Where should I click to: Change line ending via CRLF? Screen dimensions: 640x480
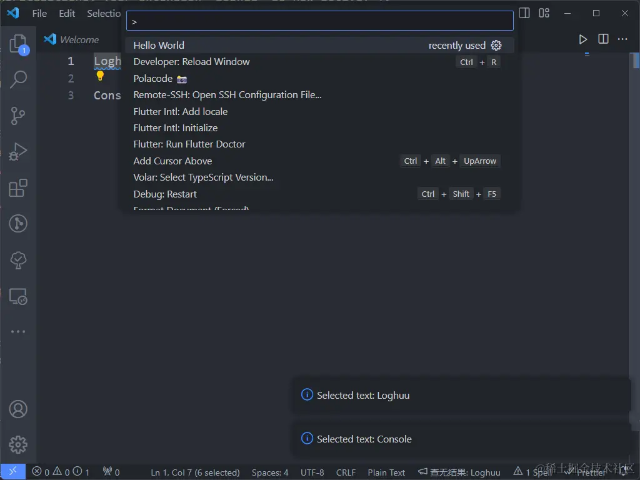[346, 472]
